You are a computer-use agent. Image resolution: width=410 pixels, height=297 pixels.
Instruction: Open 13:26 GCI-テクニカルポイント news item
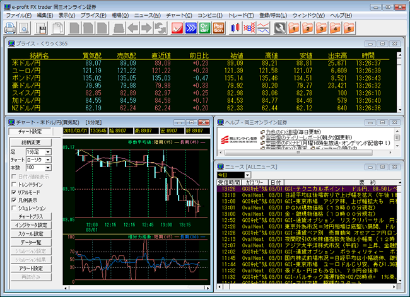(307, 189)
